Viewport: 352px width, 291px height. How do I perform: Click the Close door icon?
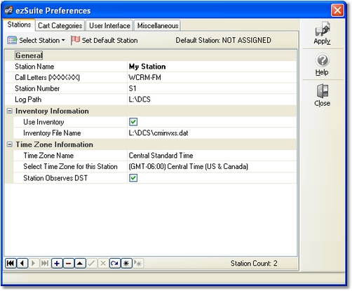pos(323,91)
